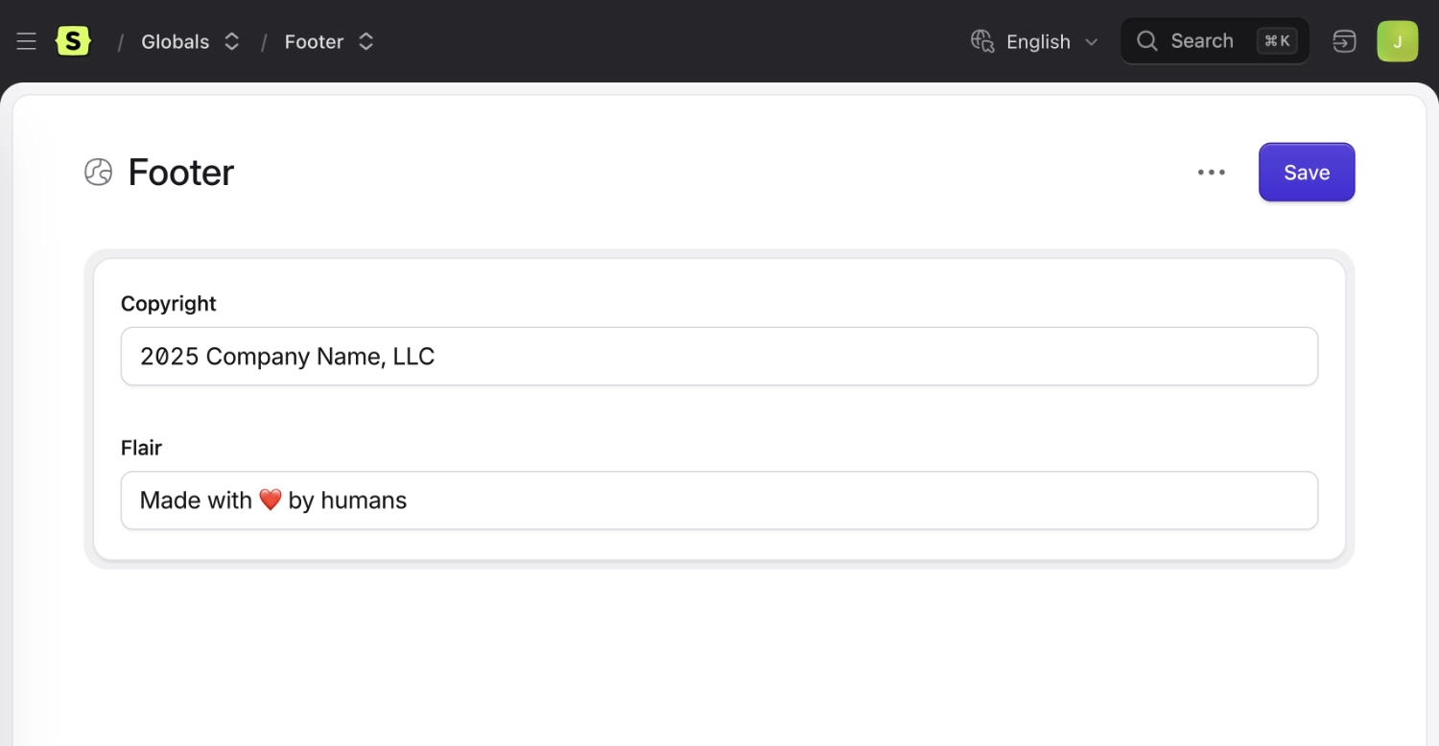Screen dimensions: 1439x746
Task: Click the "Copyright" field label
Action: 168,303
